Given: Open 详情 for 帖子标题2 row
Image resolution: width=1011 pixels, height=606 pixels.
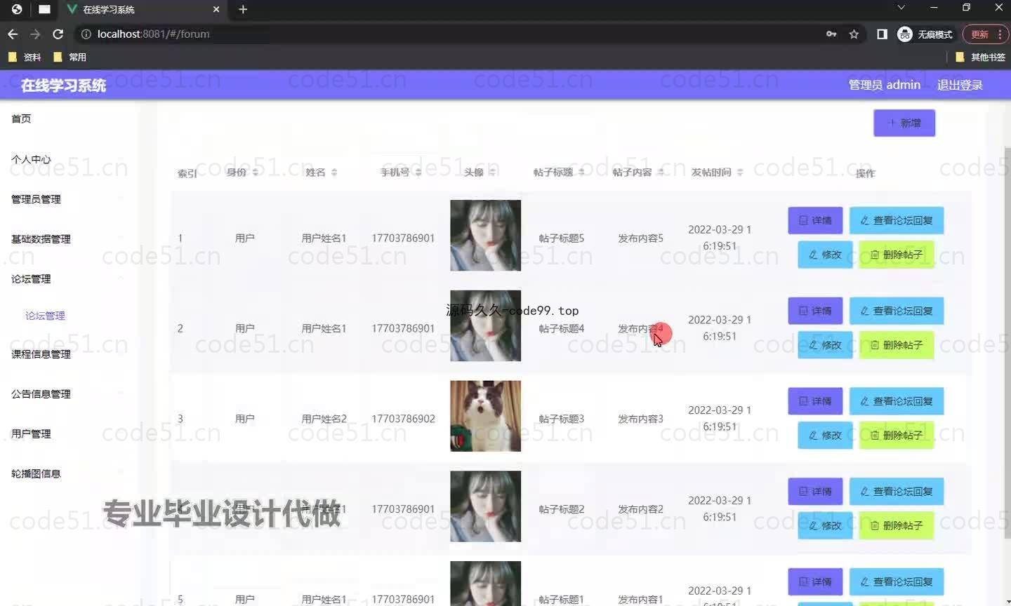Looking at the screenshot, I should (x=815, y=492).
